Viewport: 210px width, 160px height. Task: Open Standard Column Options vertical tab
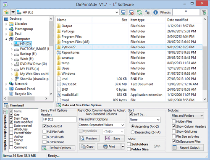pyautogui.click(x=5, y=130)
